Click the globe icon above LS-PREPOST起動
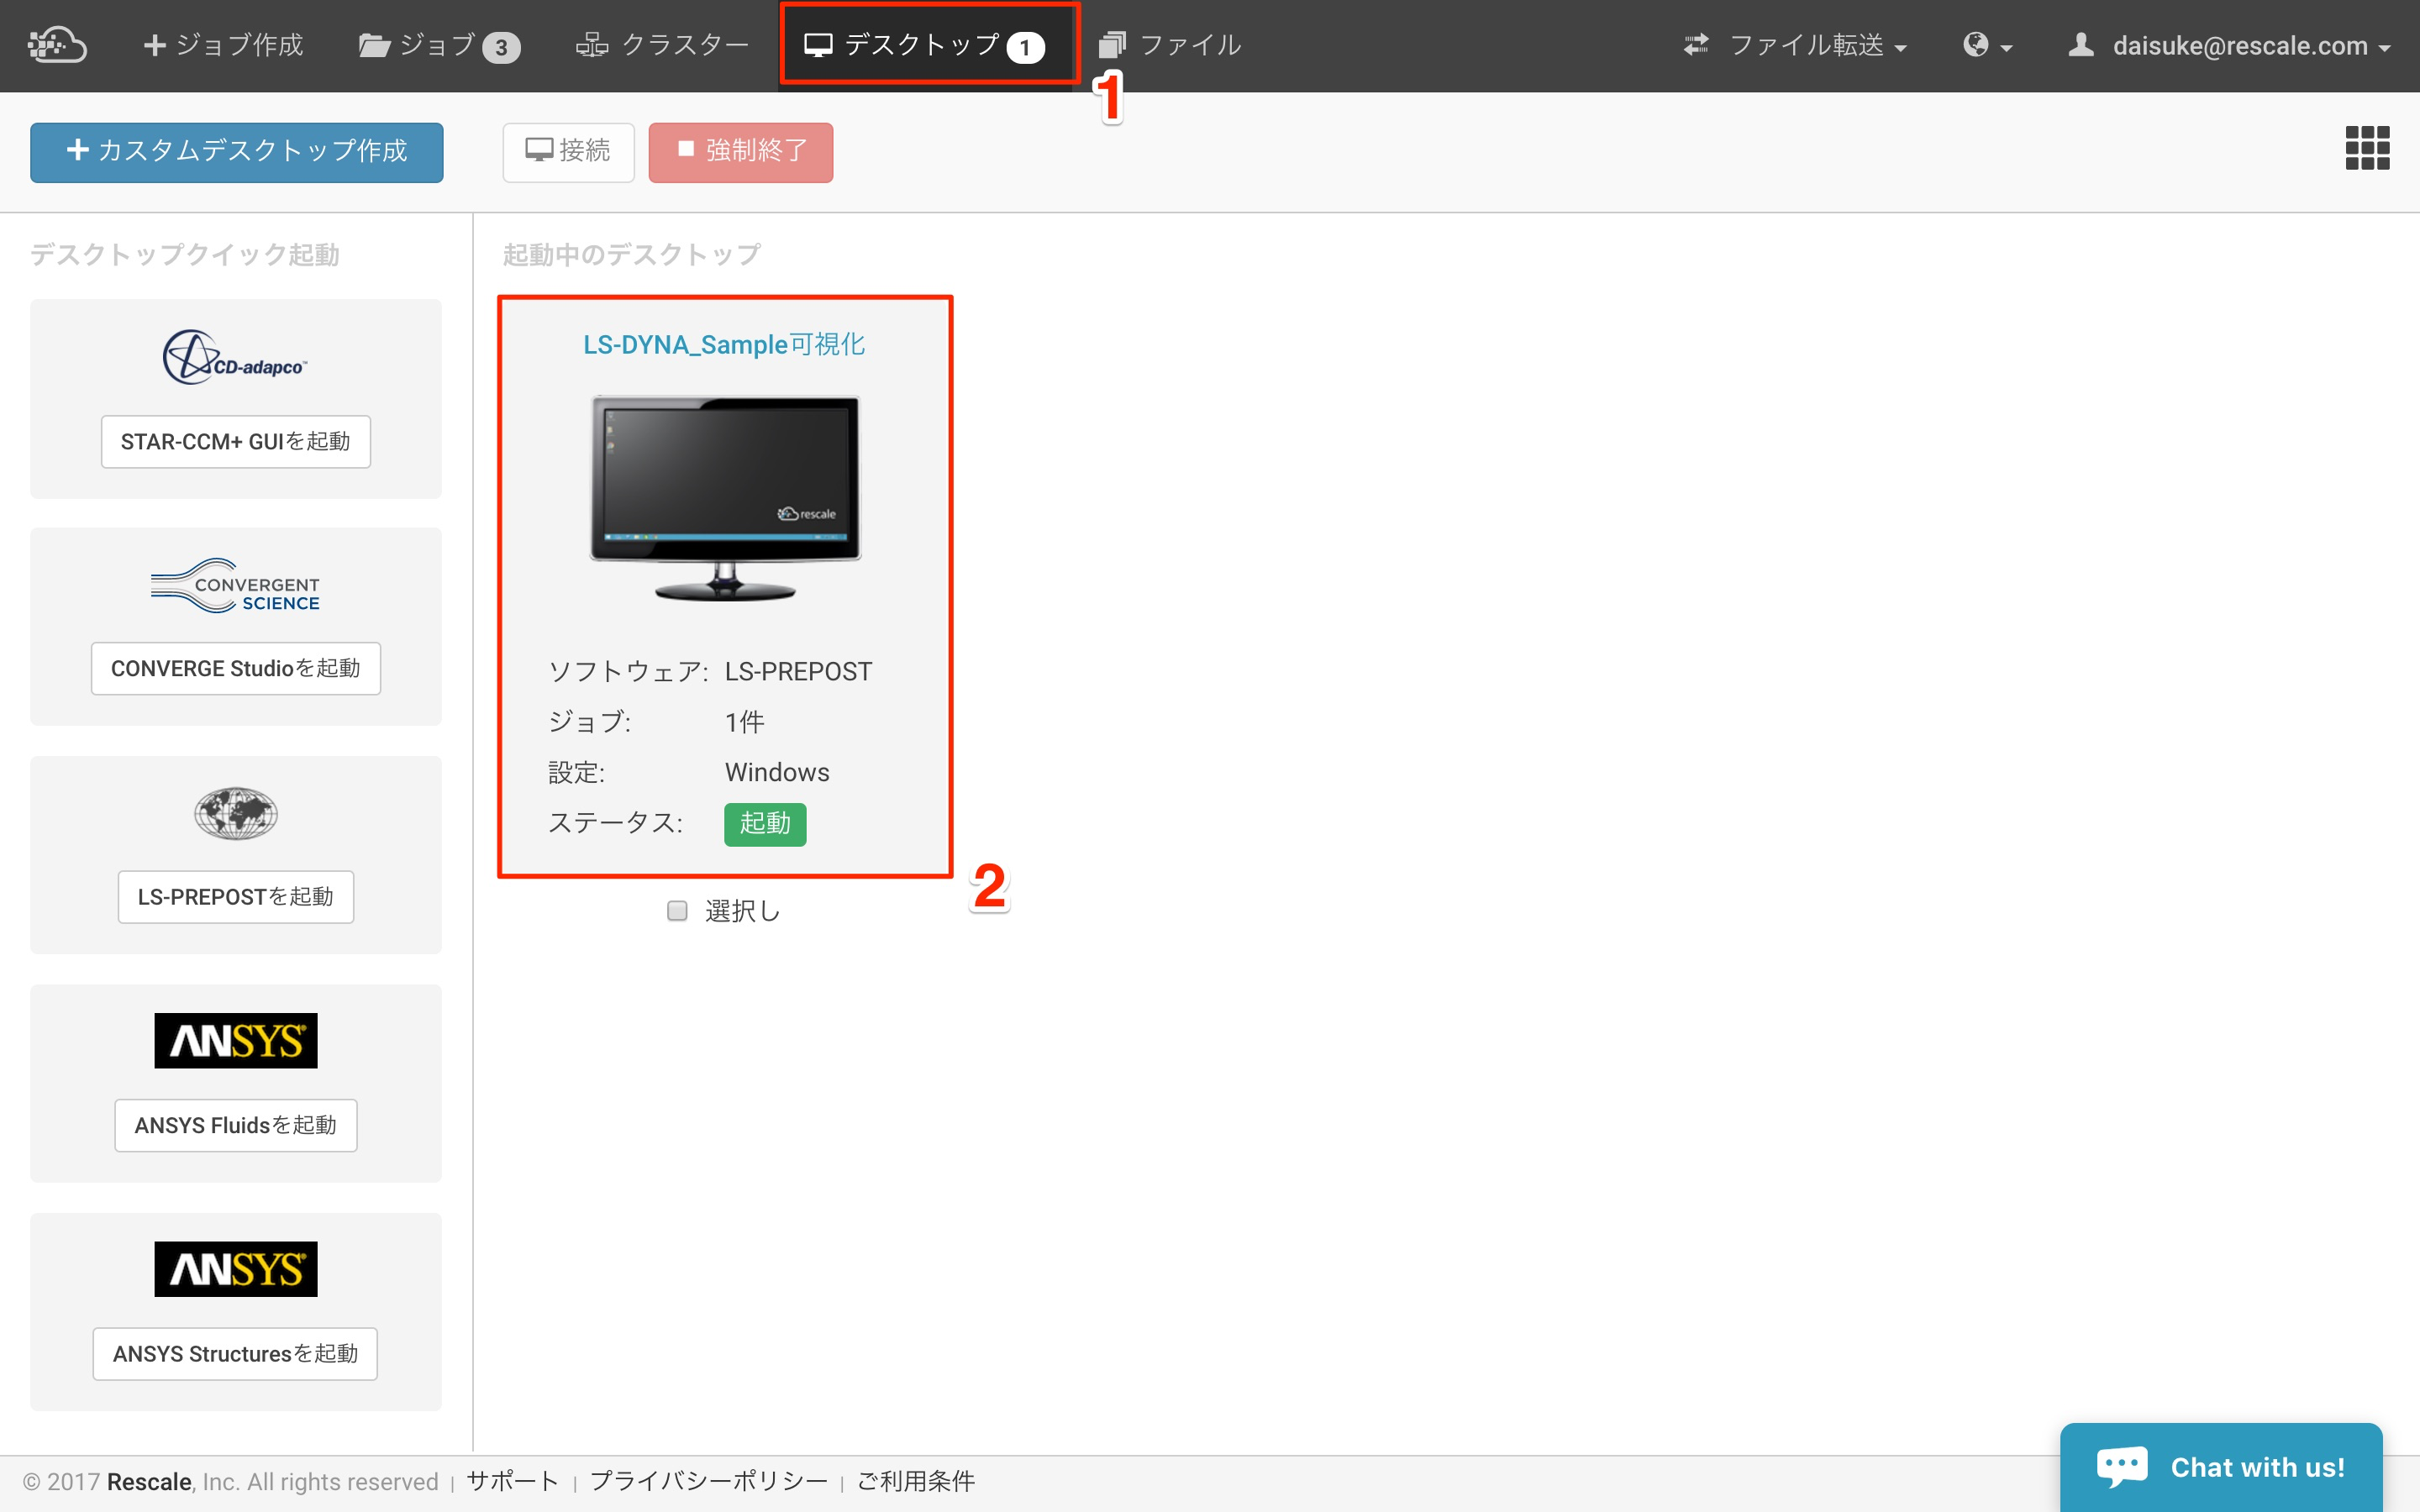 click(235, 813)
